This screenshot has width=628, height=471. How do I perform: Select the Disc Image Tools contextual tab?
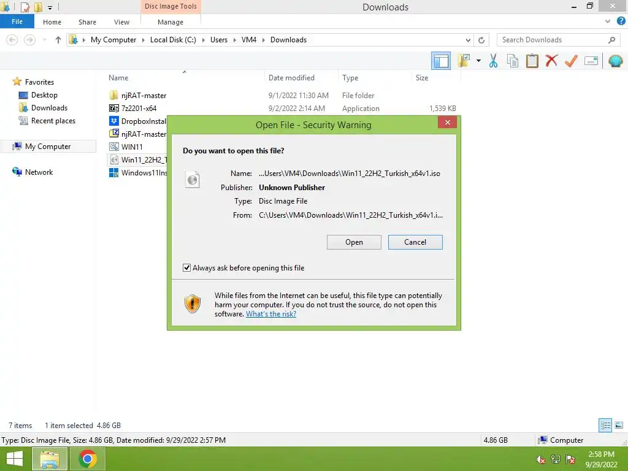click(170, 6)
